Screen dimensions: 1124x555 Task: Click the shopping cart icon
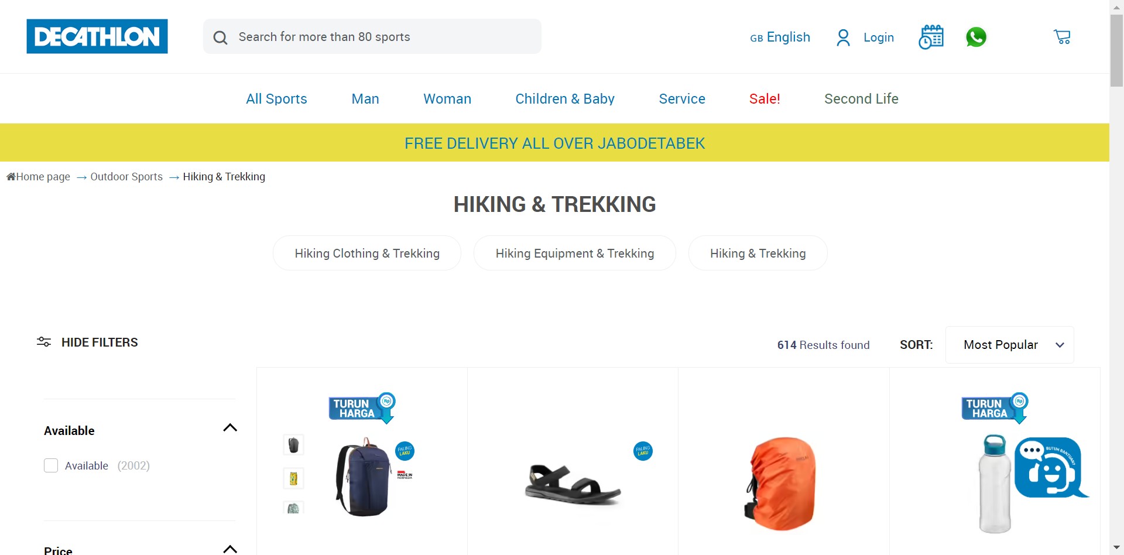1062,37
